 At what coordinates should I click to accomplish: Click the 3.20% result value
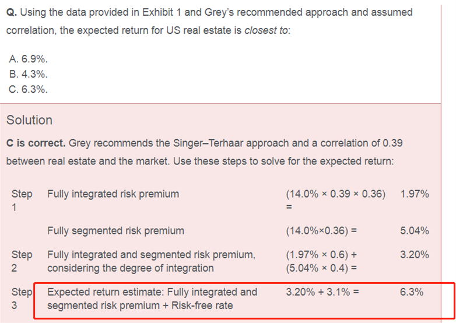pos(415,255)
